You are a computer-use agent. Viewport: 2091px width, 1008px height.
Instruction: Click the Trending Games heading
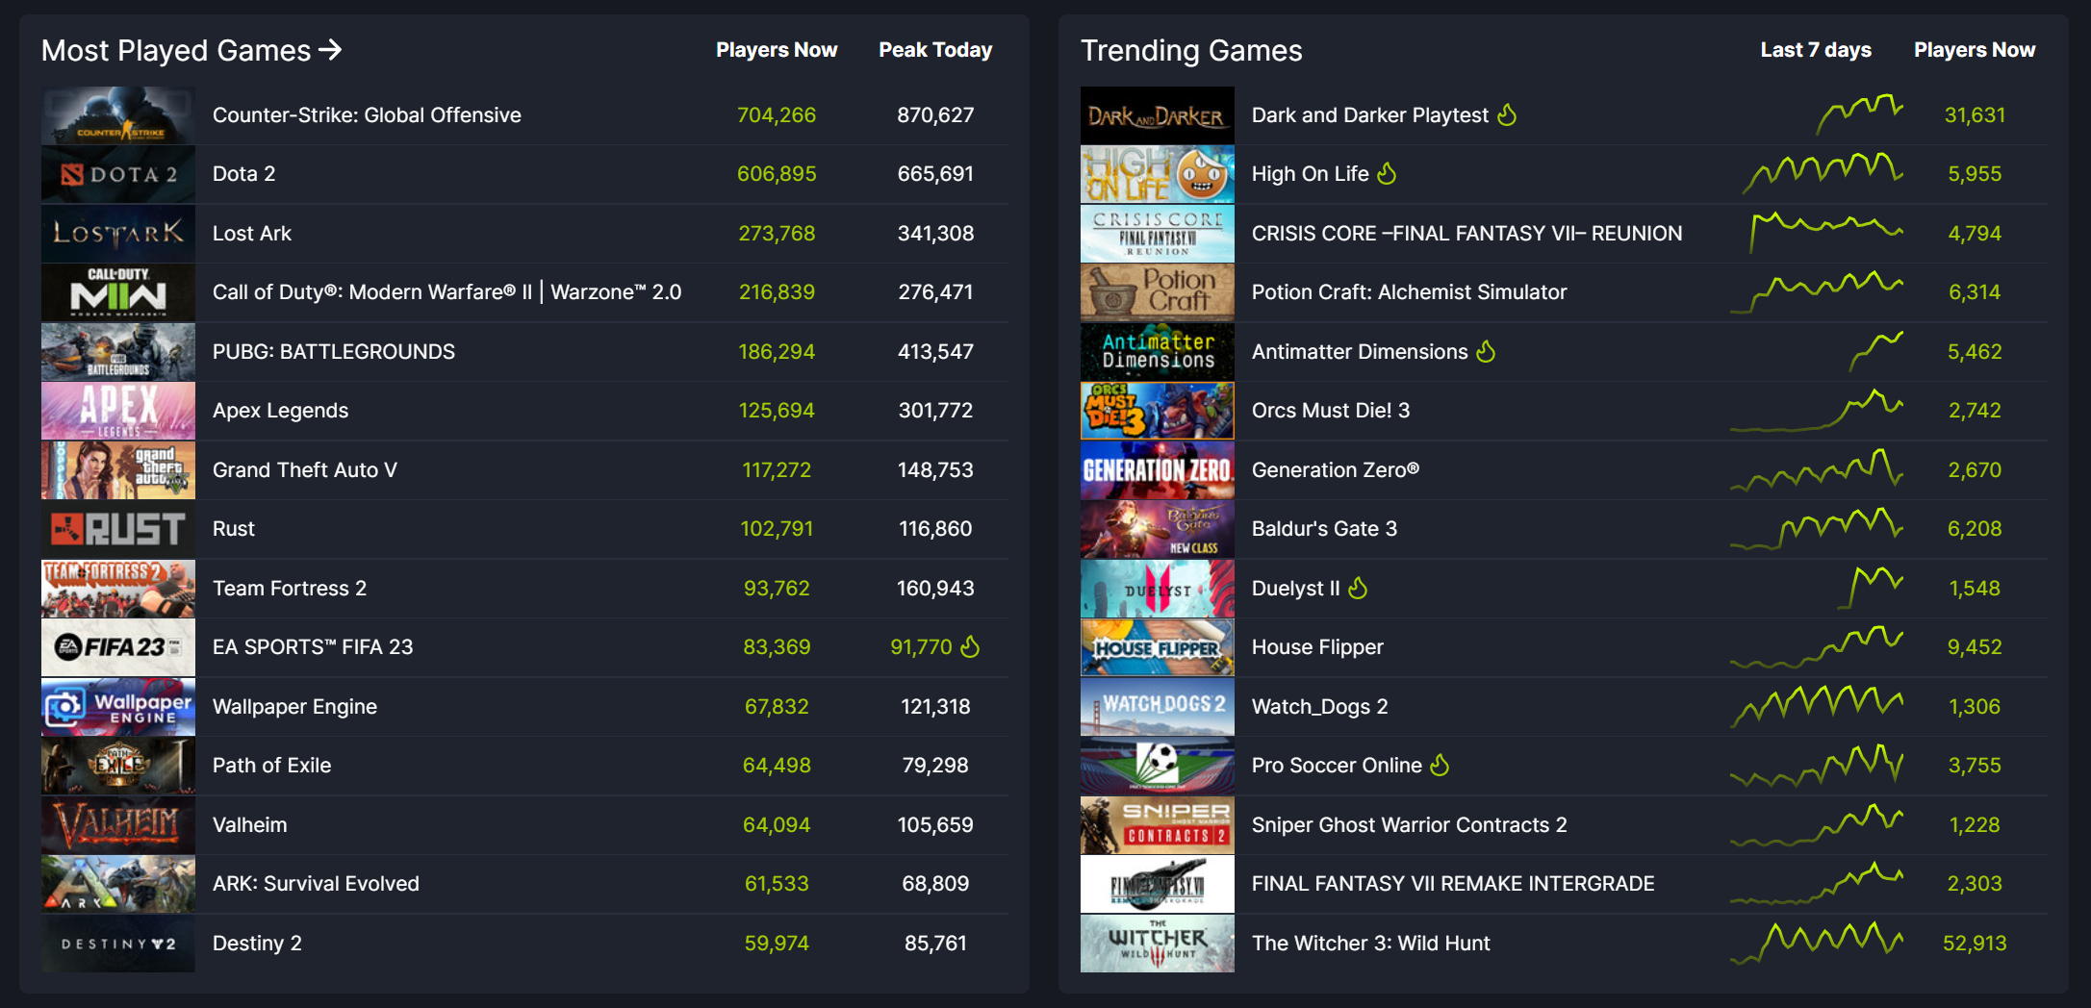coord(1191,50)
